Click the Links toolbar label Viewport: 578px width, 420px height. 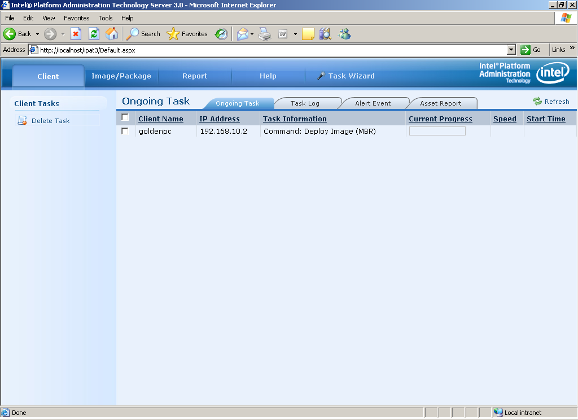point(558,50)
